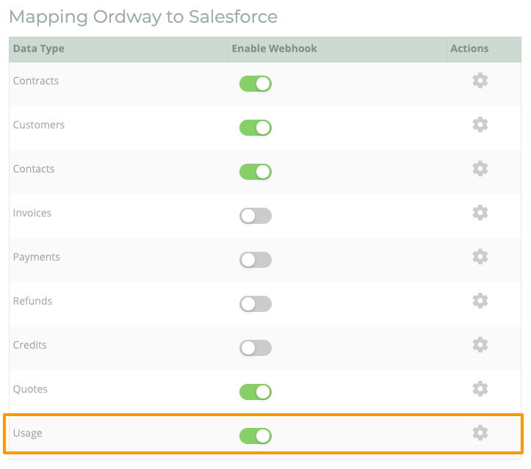The height and width of the screenshot is (469, 531).
Task: Select the Usage data type label
Action: [x=27, y=434]
